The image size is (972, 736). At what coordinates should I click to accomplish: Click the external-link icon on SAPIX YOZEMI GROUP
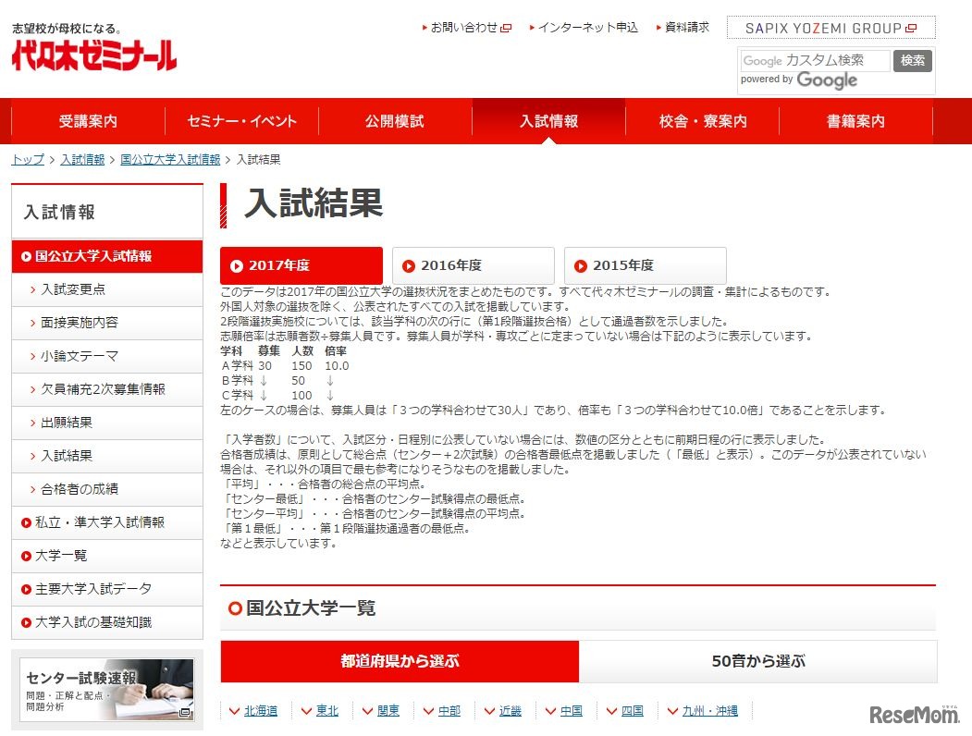[910, 27]
